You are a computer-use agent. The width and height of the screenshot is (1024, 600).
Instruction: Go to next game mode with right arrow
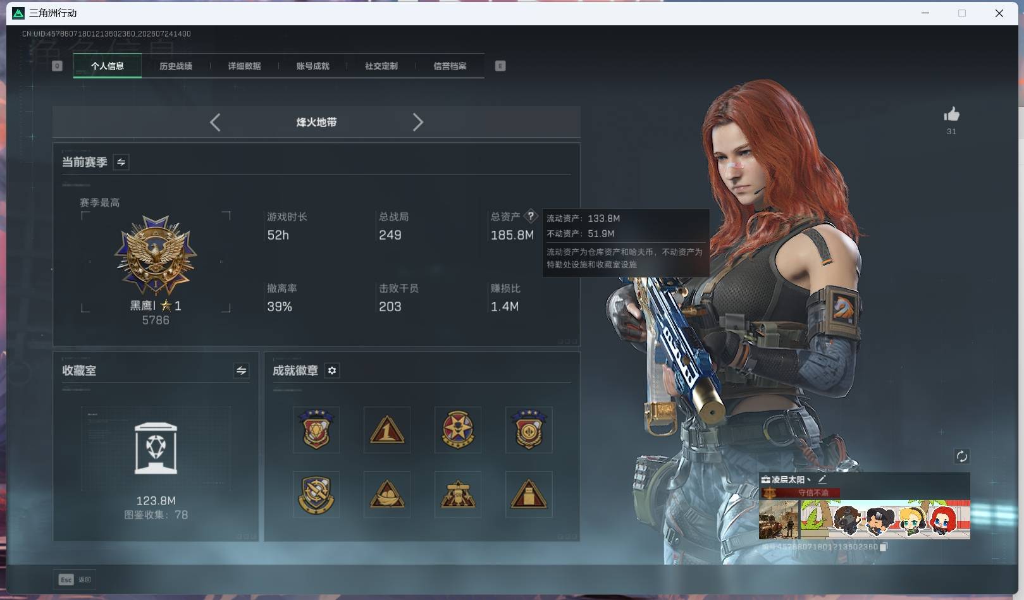pos(417,122)
